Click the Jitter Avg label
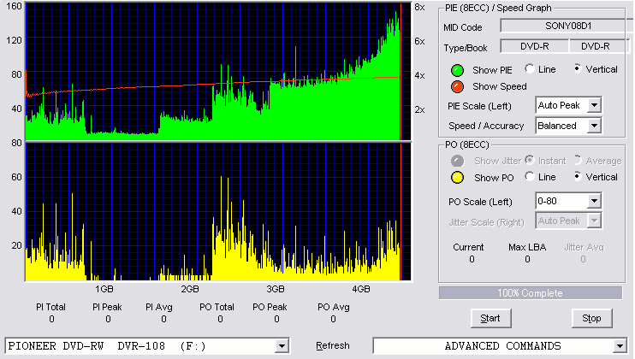The width and height of the screenshot is (635, 359). coord(584,247)
